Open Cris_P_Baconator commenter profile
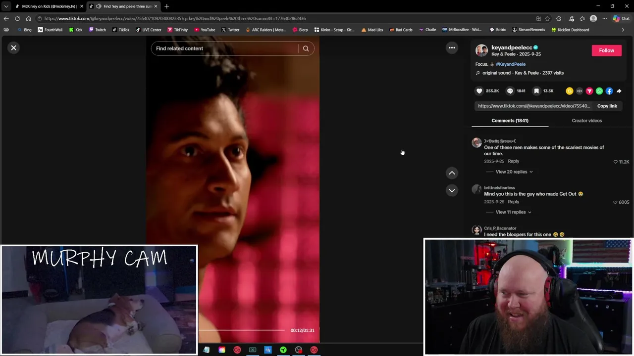This screenshot has width=634, height=356. point(500,228)
